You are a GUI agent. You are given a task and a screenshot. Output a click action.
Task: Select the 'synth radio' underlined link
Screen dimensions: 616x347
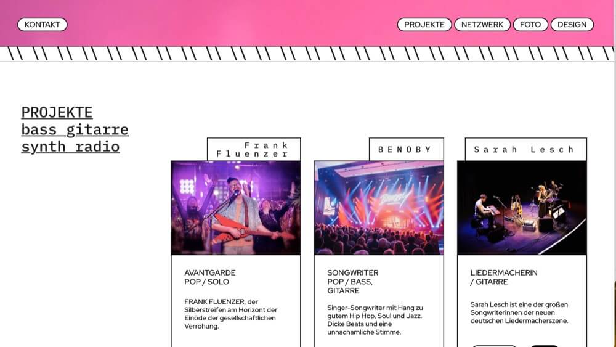[70, 147]
